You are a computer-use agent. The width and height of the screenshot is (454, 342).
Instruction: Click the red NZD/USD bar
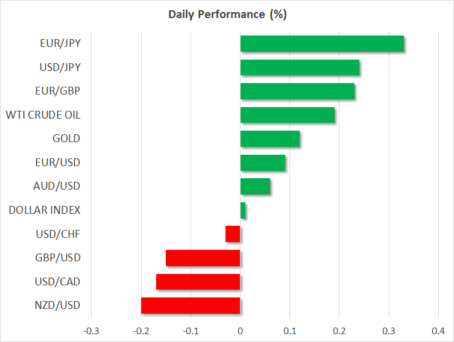pyautogui.click(x=191, y=306)
